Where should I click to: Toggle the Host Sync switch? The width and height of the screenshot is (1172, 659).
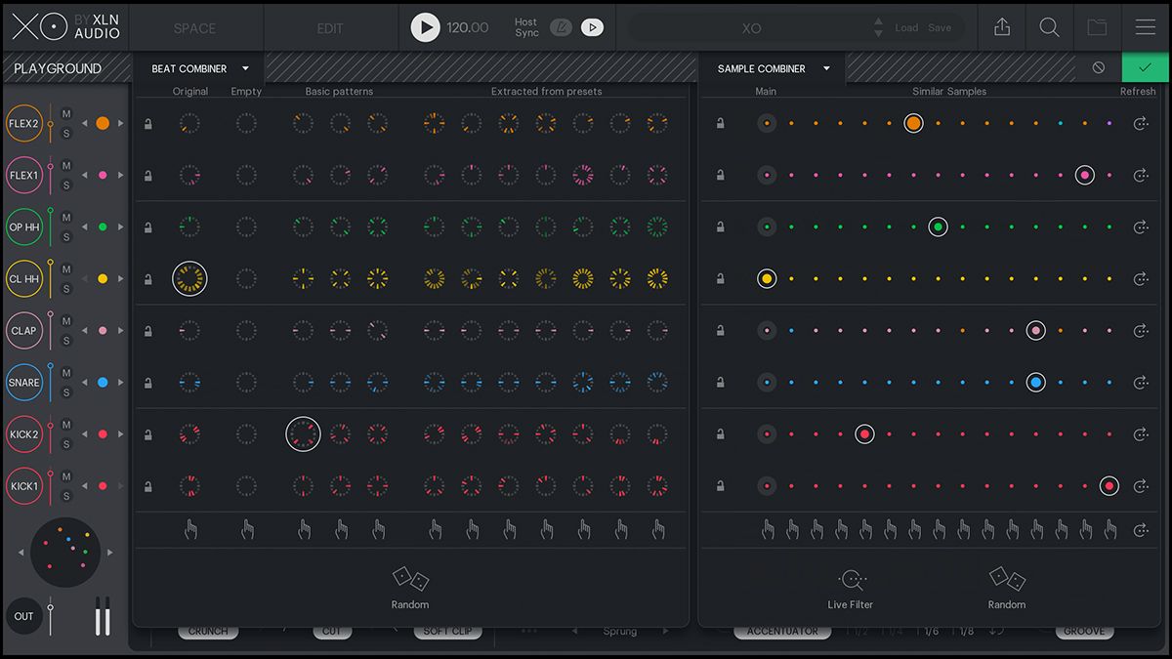pos(562,27)
